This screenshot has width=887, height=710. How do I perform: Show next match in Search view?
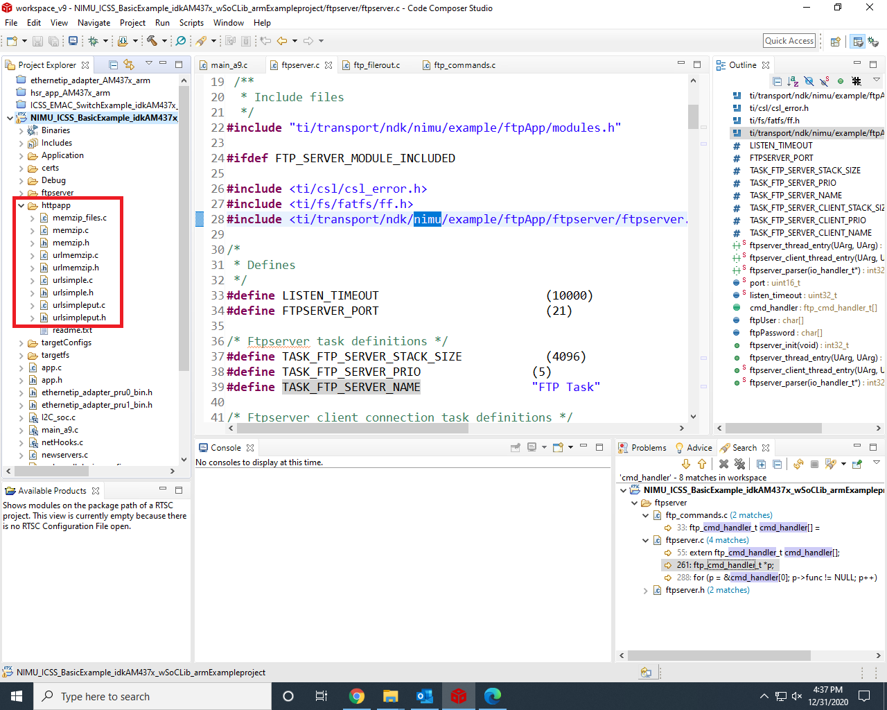pos(686,464)
